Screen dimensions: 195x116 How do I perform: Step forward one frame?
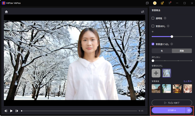(x=17, y=111)
